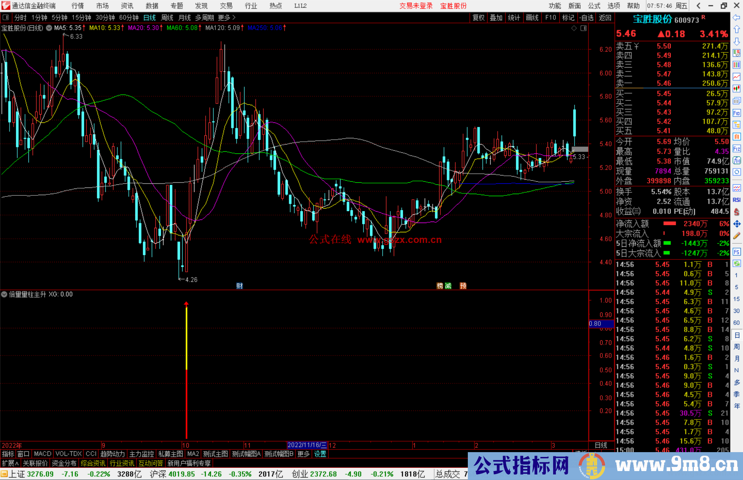Toggle the 倍量量柱主升 indicator circle button
The image size is (743, 480).
4,295
